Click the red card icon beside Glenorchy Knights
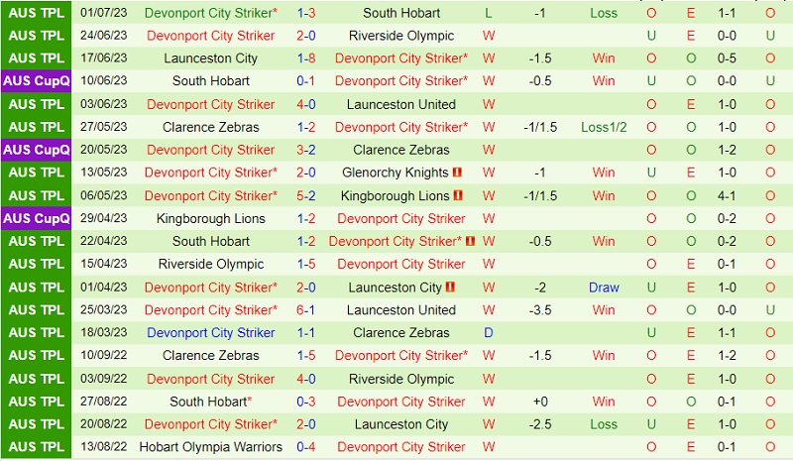793x461 pixels. [458, 173]
